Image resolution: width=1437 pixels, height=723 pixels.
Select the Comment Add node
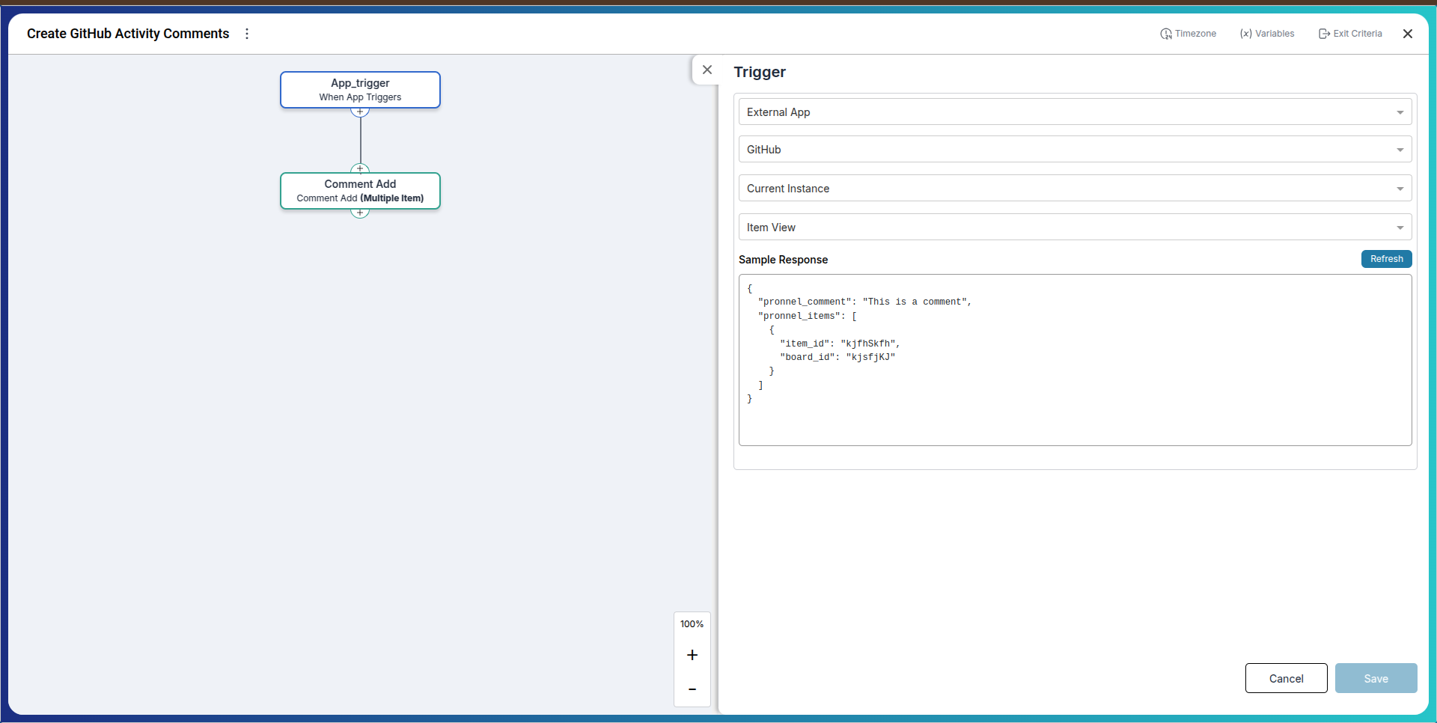click(360, 191)
